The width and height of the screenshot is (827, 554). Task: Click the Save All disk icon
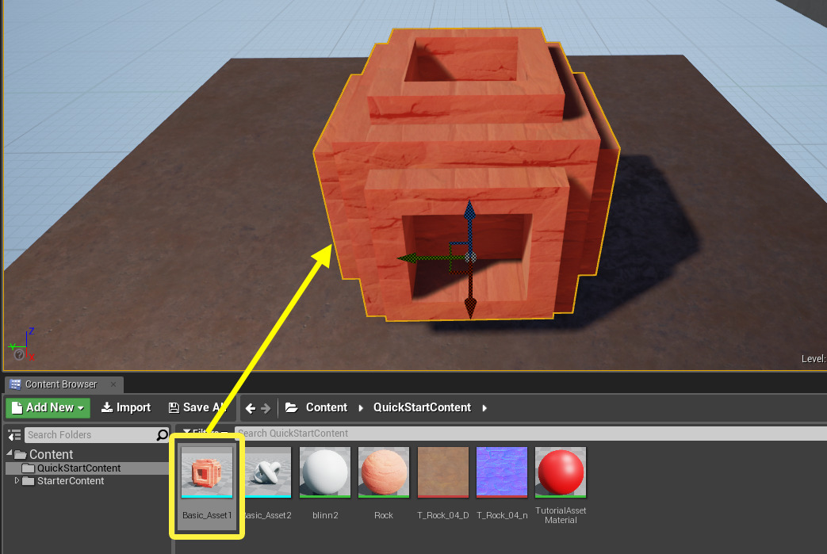pos(175,407)
